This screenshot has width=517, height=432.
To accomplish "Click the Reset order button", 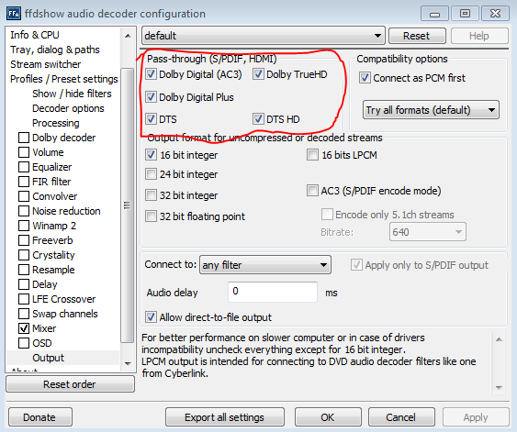I will (x=70, y=384).
